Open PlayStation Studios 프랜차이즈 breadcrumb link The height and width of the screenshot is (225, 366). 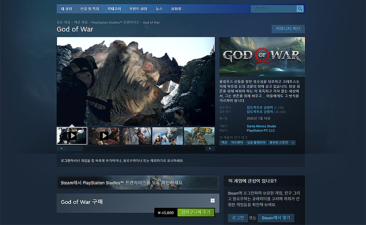(x=115, y=22)
